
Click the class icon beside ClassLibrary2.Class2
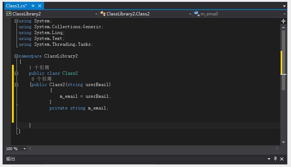point(103,14)
